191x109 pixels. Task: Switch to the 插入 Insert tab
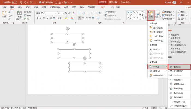[x=20, y=7]
